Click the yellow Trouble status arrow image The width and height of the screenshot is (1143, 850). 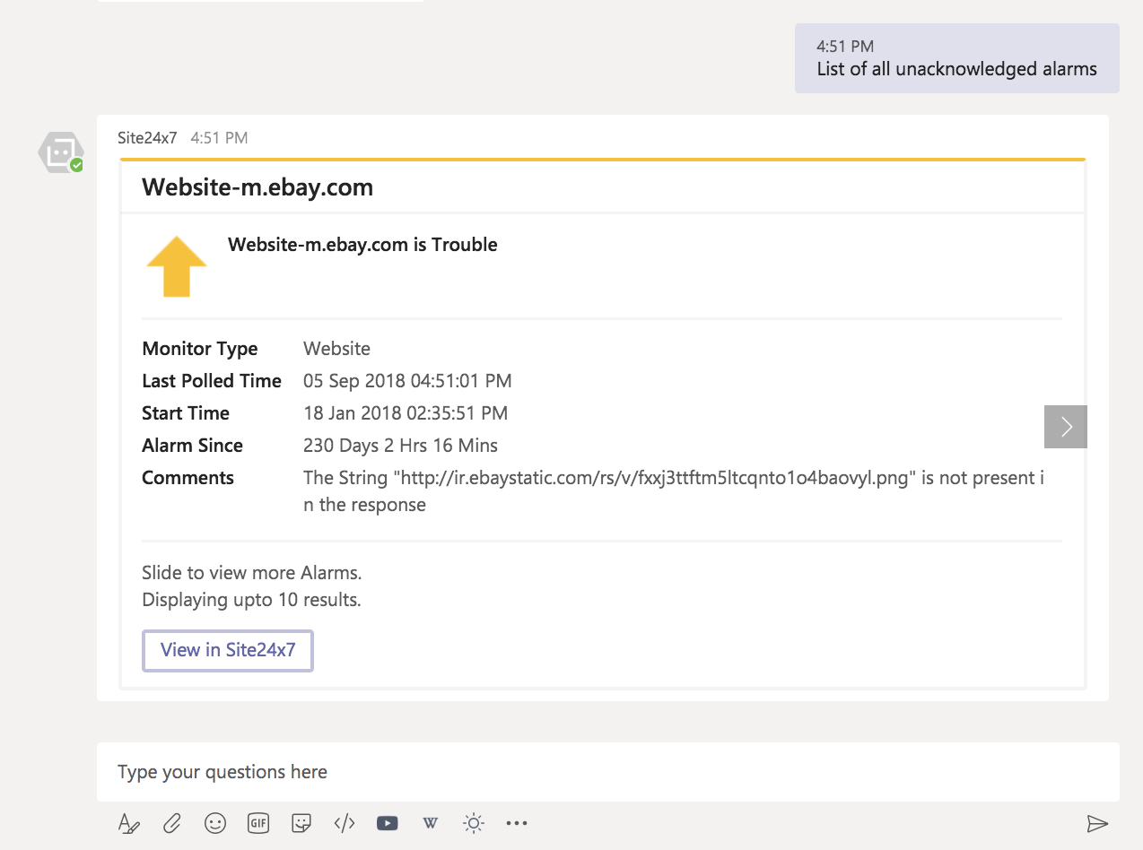pyautogui.click(x=177, y=266)
